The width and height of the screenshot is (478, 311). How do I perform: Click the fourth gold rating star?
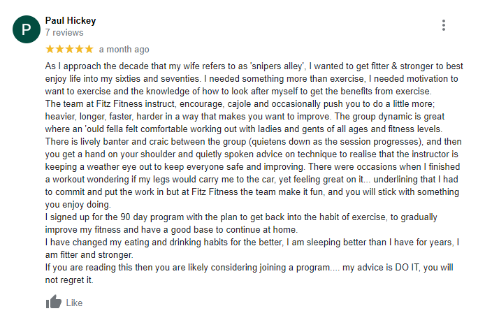point(79,49)
